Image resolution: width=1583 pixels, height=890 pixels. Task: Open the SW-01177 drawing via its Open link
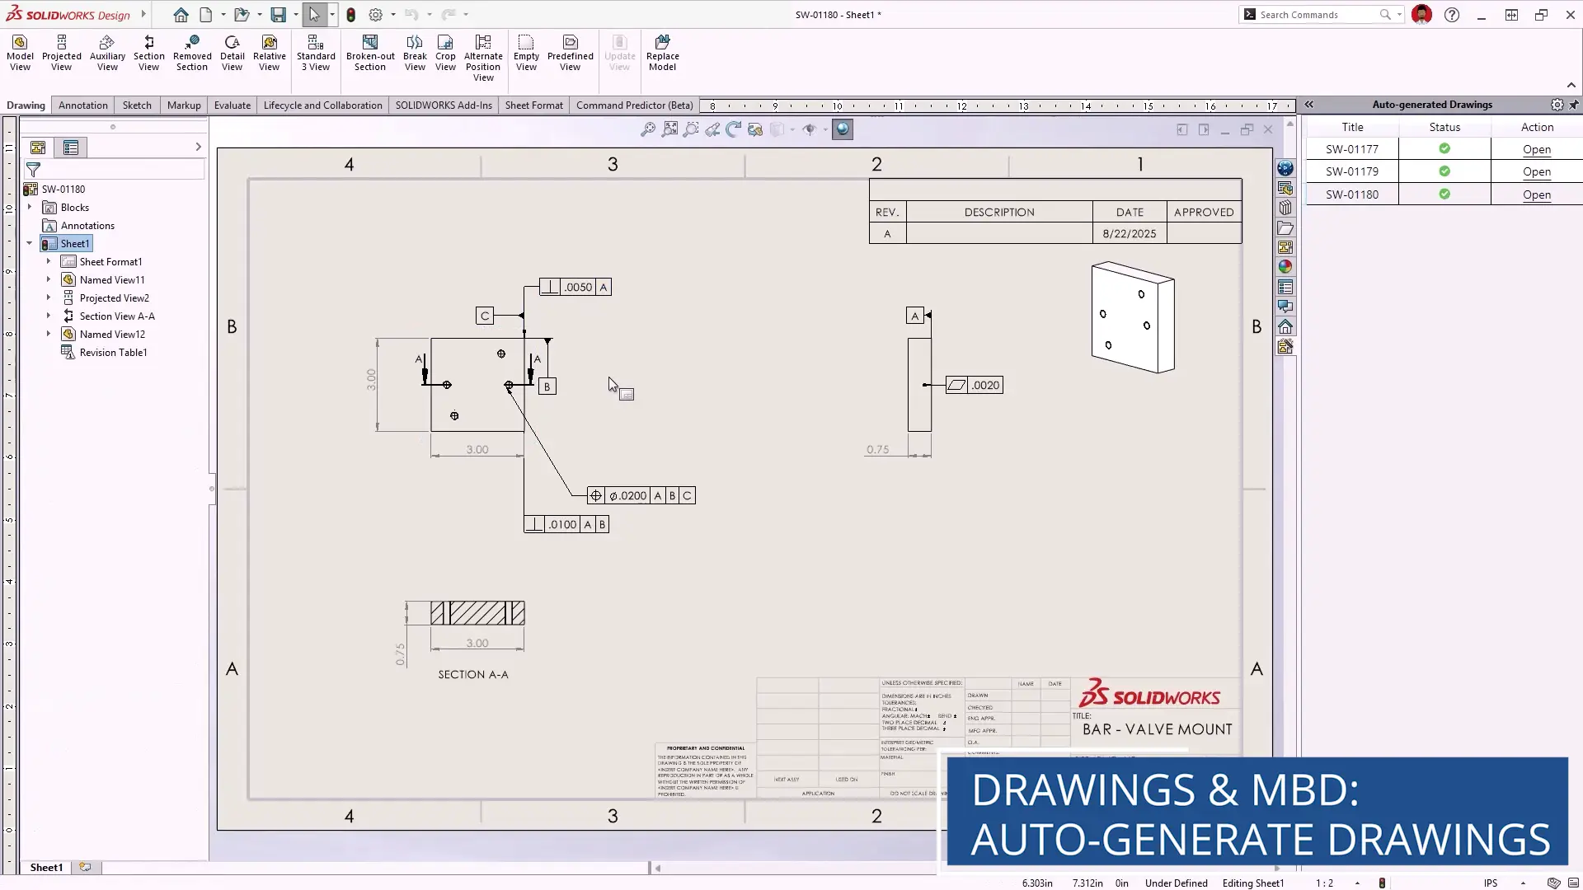click(x=1536, y=149)
